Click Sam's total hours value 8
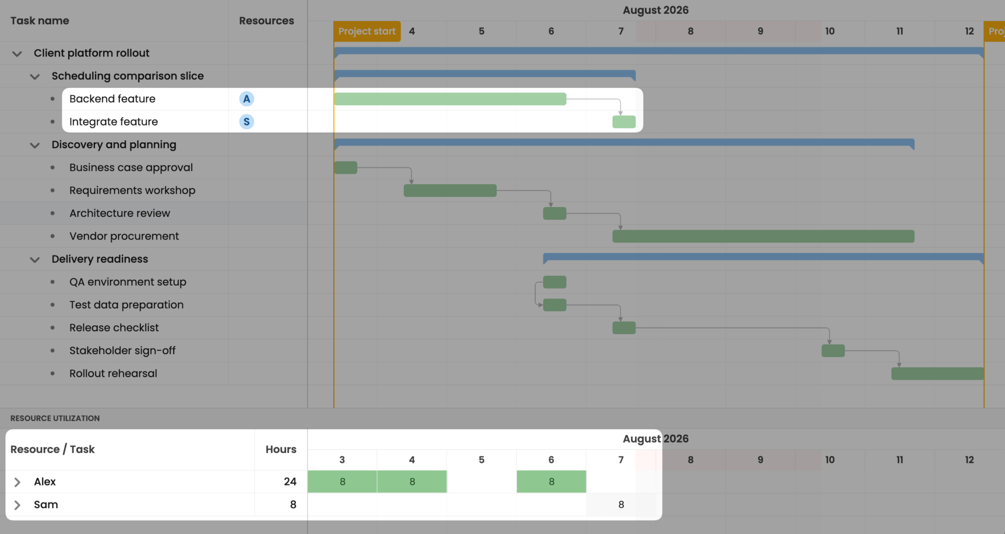The height and width of the screenshot is (534, 1005). (x=293, y=505)
